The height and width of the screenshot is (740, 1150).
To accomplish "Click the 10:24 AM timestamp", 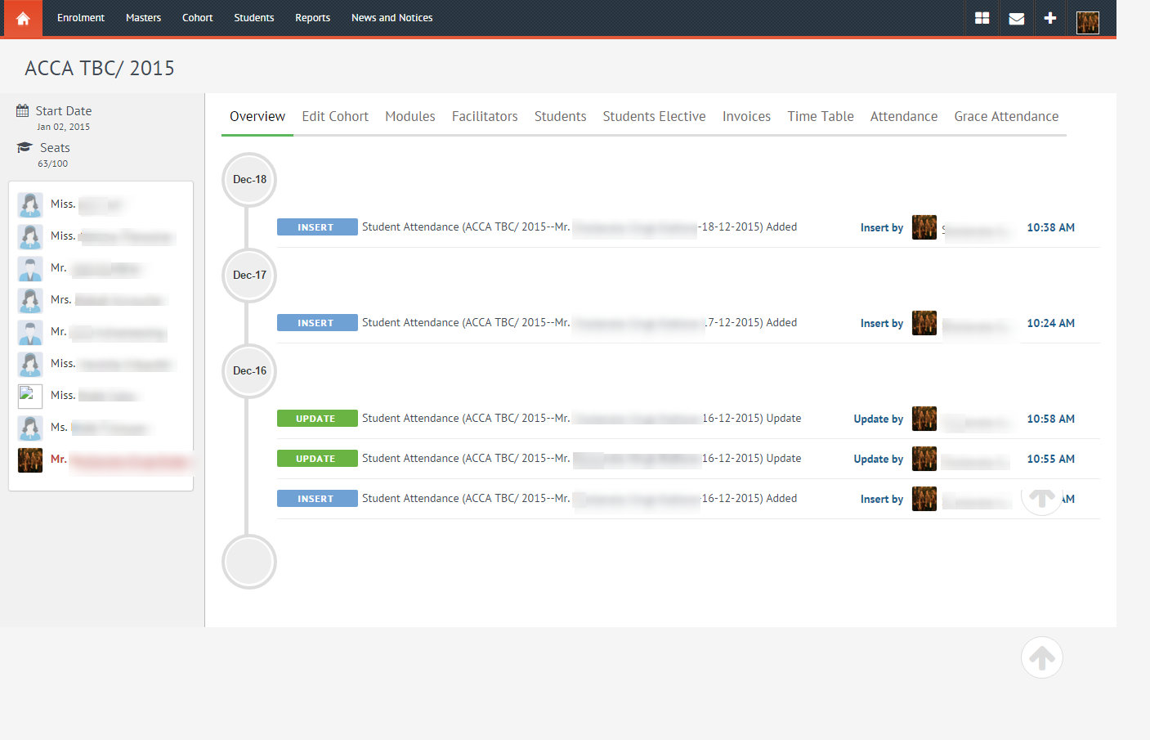I will click(x=1050, y=323).
